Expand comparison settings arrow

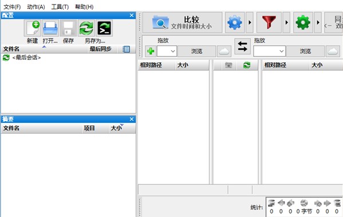pyautogui.click(x=250, y=22)
